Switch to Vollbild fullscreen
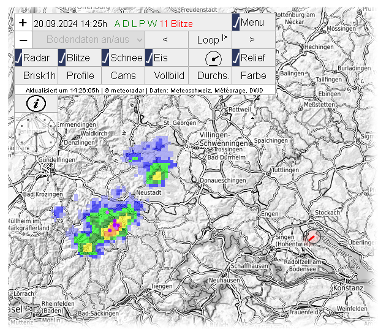378x329 pixels. (x=167, y=76)
